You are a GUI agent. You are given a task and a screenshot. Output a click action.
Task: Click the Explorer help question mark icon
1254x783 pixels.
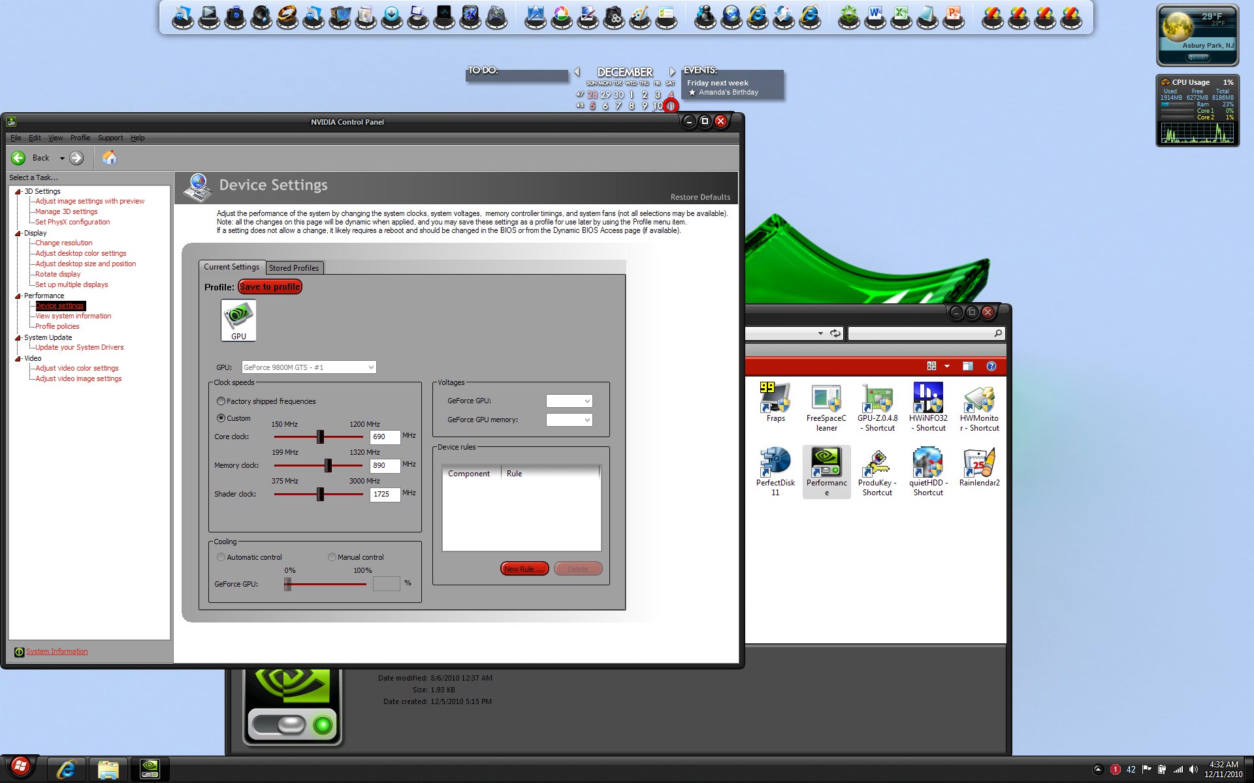(x=991, y=366)
